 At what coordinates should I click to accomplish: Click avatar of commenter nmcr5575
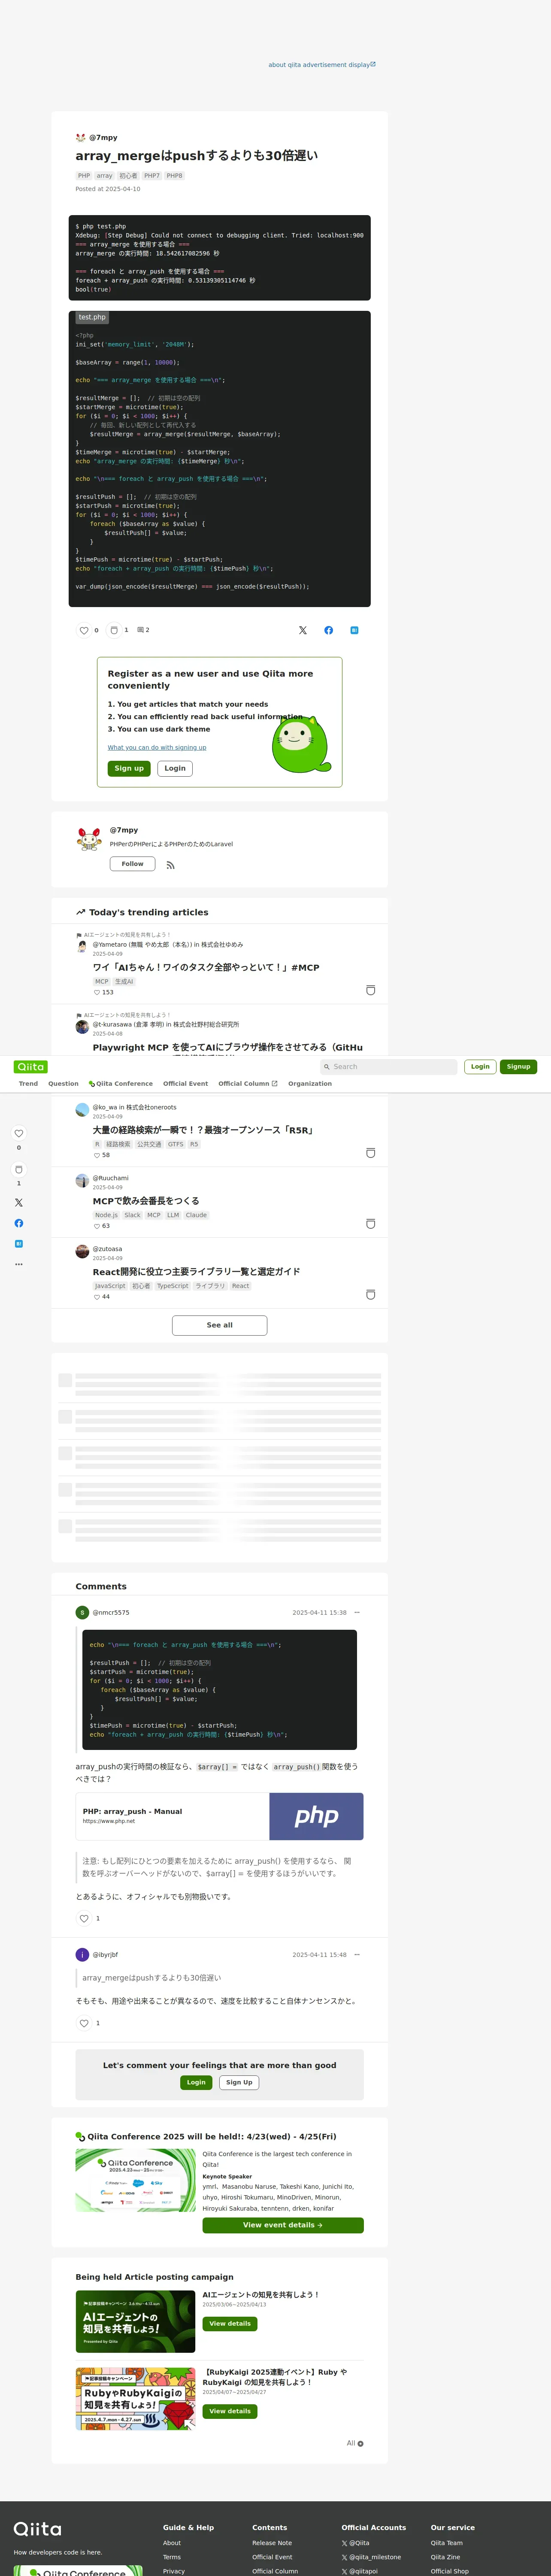pyautogui.click(x=82, y=1612)
